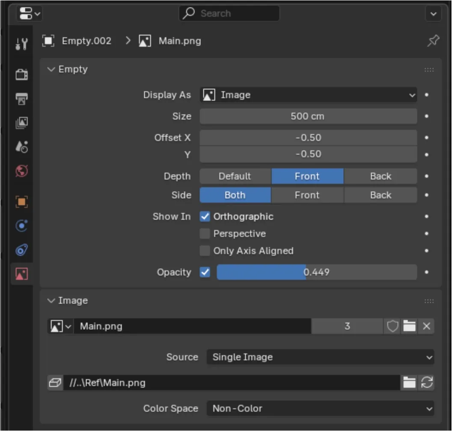Open the Physics properties tab
The width and height of the screenshot is (452, 431).
tap(22, 226)
